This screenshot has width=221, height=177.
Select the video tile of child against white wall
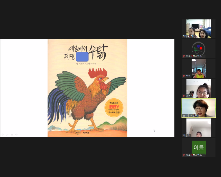point(199,128)
